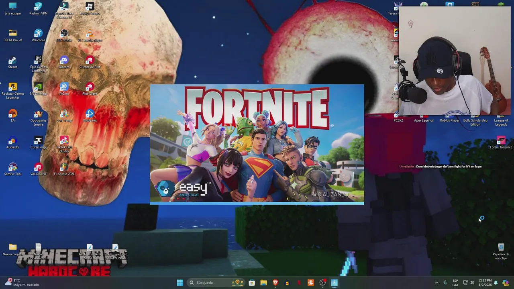Screen dimensions: 514x289
Task: Open the Este equipo desktop icon
Action: tap(12, 8)
